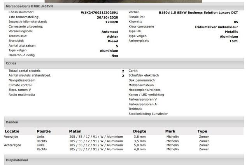Click the Parkeersensoren V option
This screenshot has height=165, width=249.
tap(142, 99)
